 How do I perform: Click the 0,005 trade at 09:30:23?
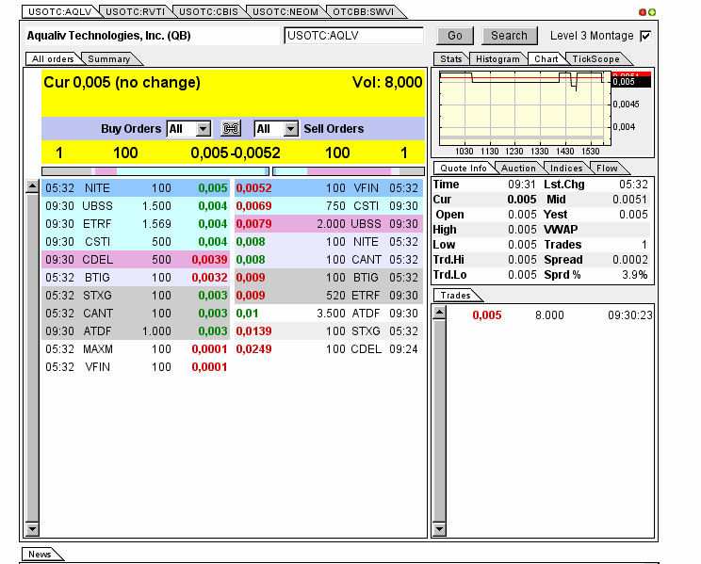(550, 315)
